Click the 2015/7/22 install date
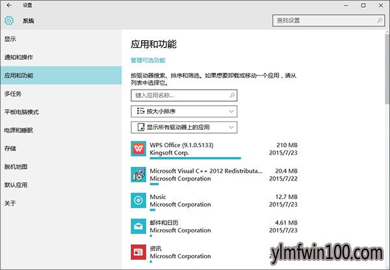 pyautogui.click(x=283, y=178)
